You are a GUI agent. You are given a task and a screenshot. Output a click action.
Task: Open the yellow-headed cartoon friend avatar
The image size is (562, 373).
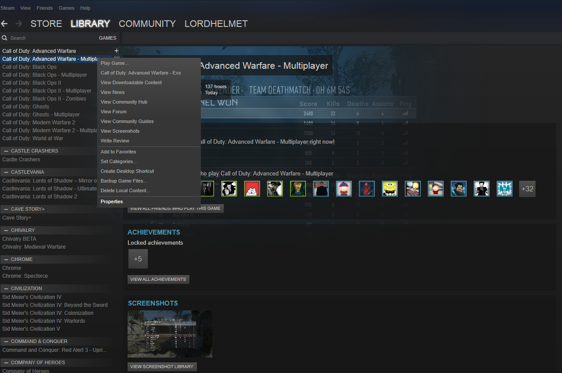[413, 189]
